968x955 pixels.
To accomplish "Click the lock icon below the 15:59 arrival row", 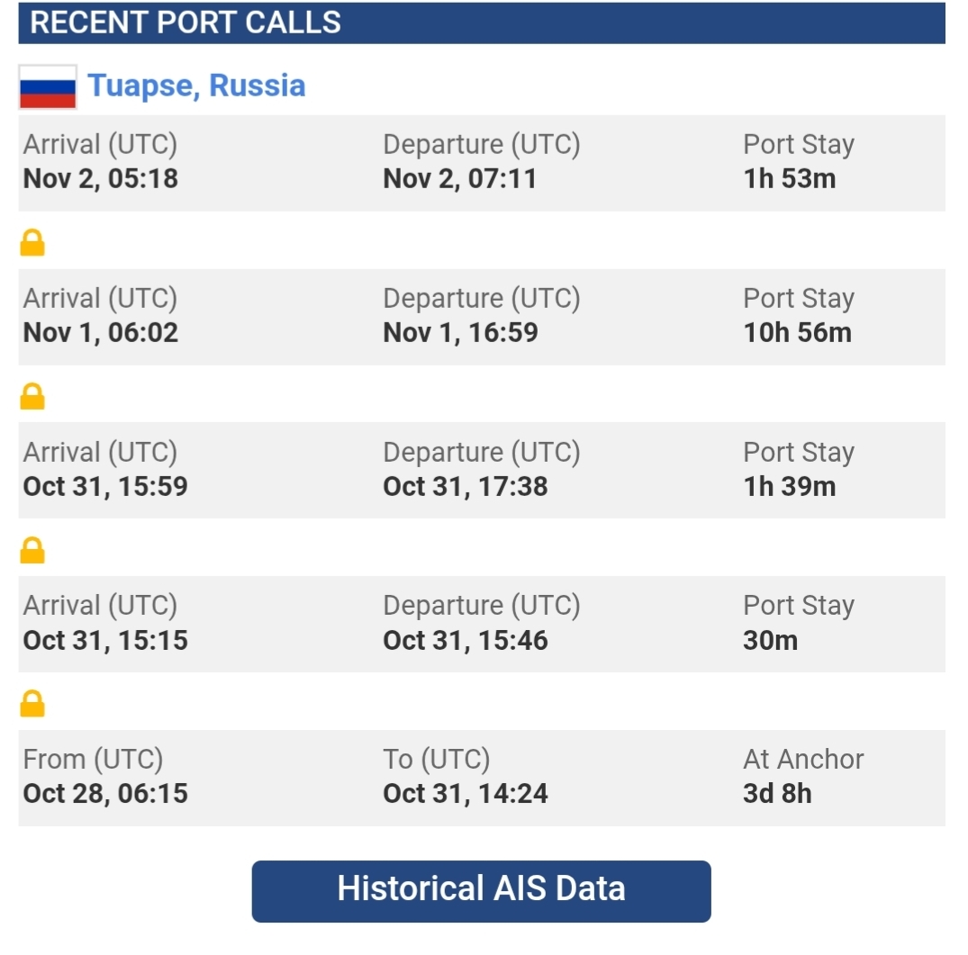I will coord(32,550).
